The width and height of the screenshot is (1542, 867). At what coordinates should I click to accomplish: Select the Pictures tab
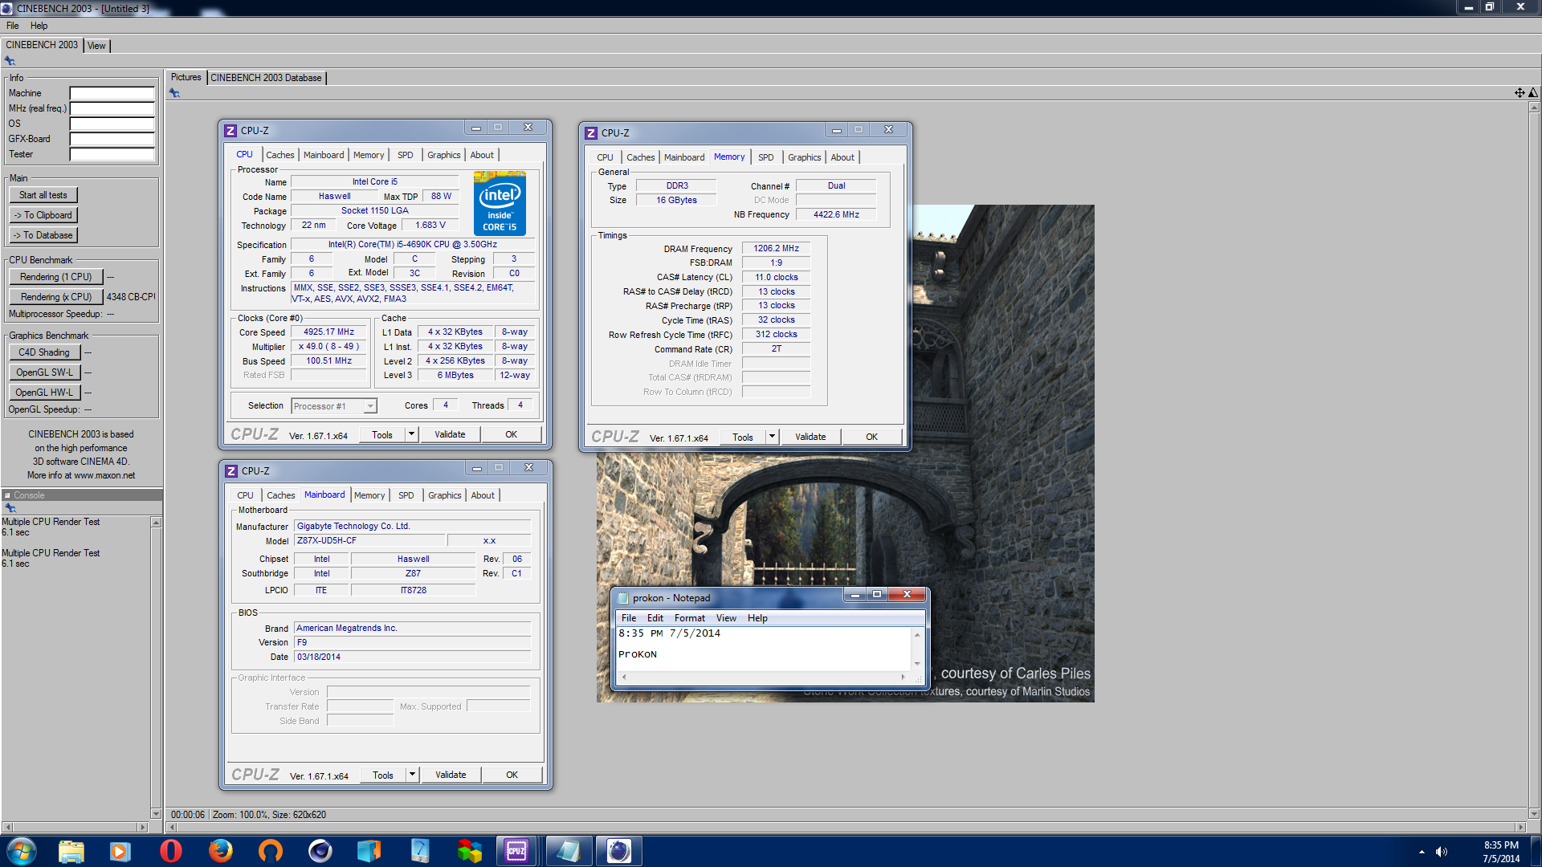point(186,77)
